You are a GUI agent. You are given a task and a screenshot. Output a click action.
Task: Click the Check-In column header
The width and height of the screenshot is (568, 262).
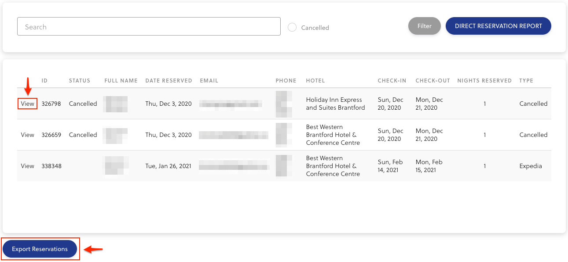(x=392, y=81)
